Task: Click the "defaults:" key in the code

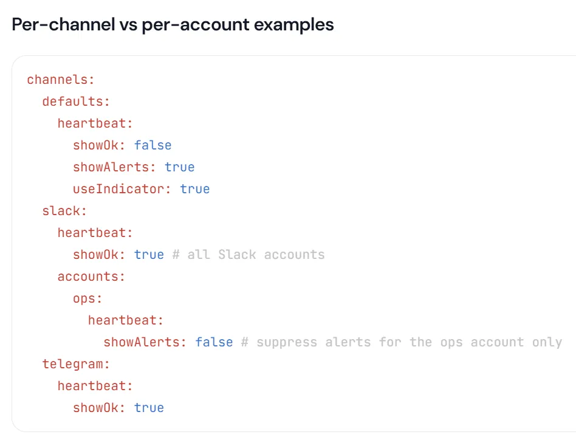Action: pyautogui.click(x=76, y=101)
